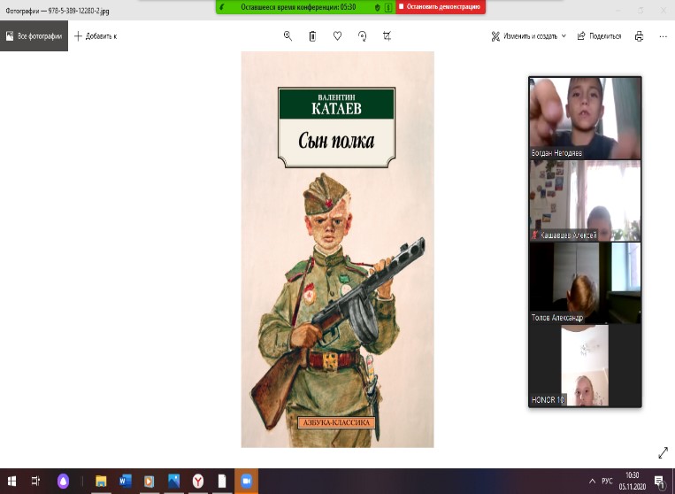
Task: Click the muted microphone icon next to Кашавцев Алексей
Action: [534, 235]
